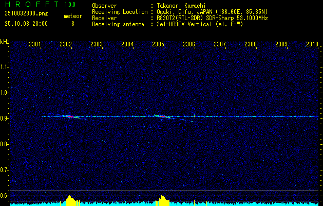Click the 2309 time axis marker
This screenshot has height=206, width=323.
point(281,44)
